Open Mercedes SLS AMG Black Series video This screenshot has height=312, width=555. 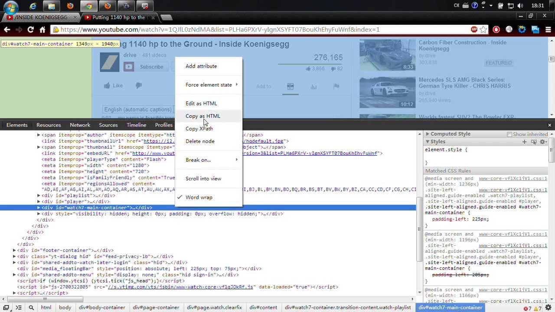(464, 83)
